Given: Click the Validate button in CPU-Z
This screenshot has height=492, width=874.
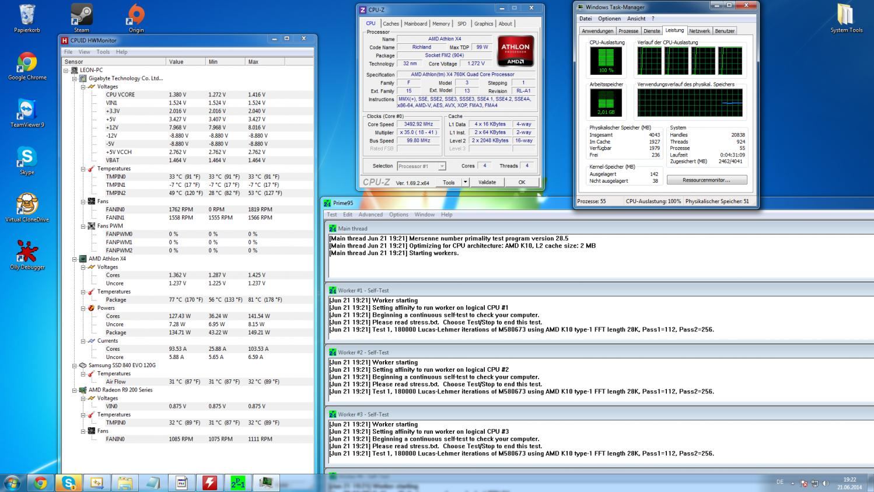Looking at the screenshot, I should click(x=487, y=182).
